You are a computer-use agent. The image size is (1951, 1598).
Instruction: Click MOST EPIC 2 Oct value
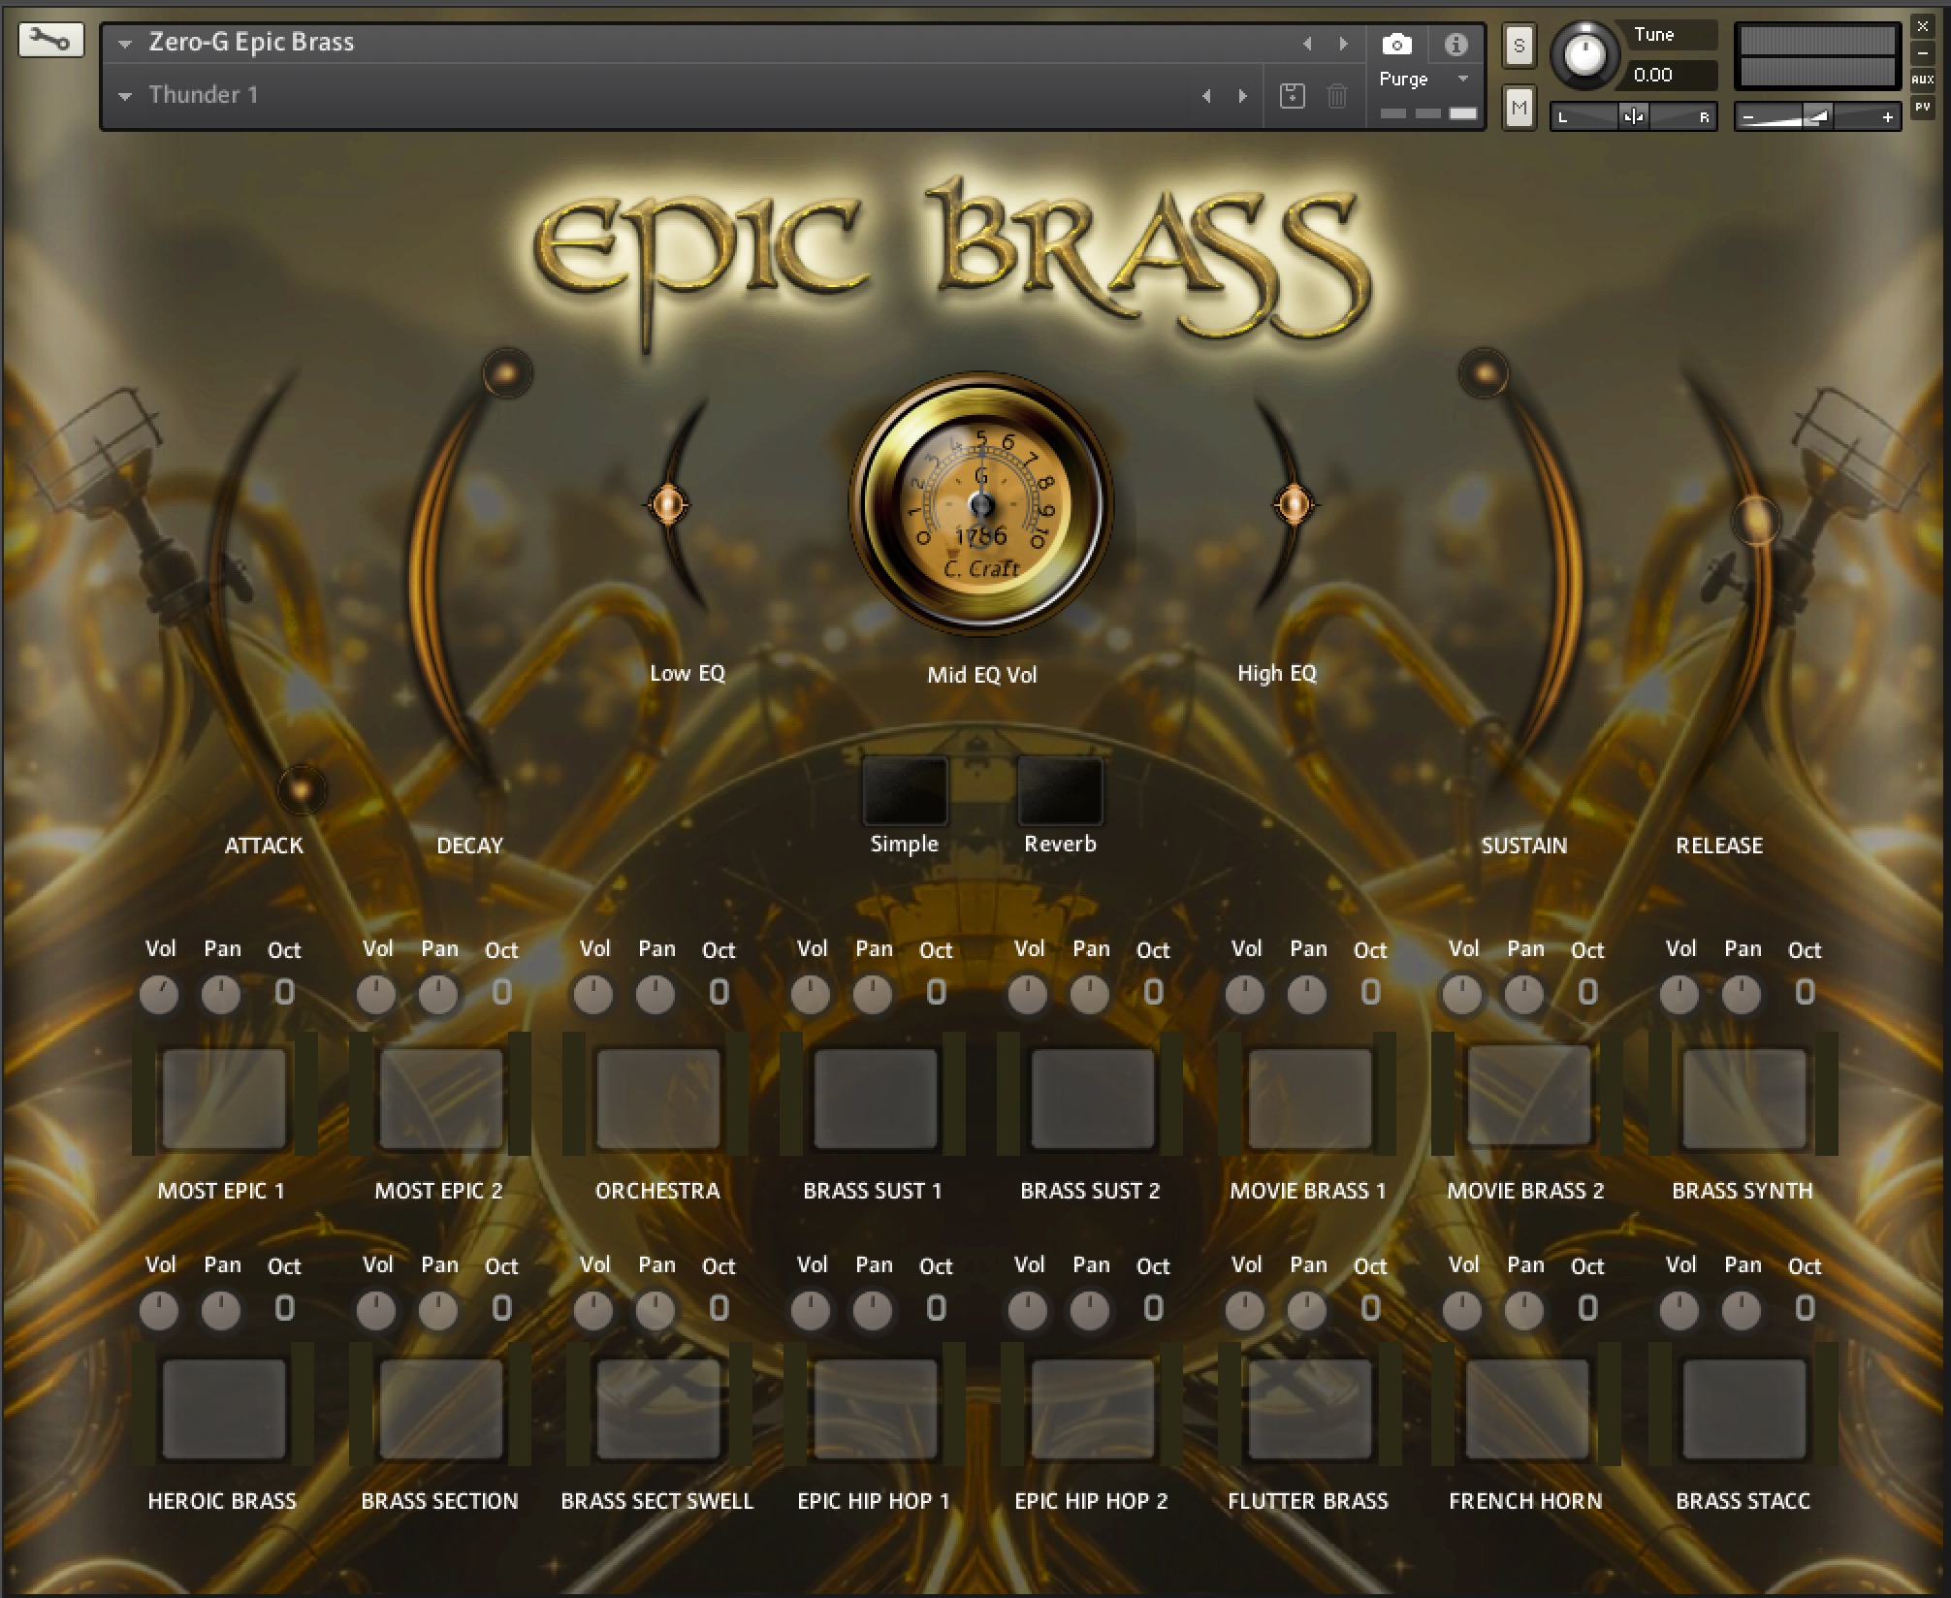501,993
